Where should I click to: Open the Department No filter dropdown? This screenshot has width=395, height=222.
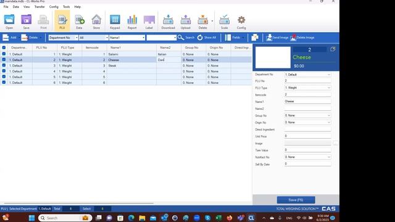(x=63, y=38)
